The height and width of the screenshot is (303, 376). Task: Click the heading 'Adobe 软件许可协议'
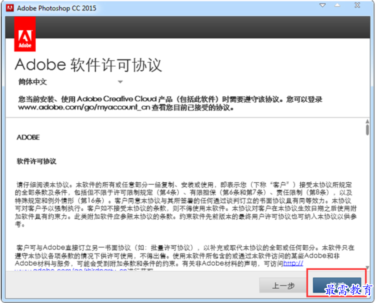coord(89,65)
